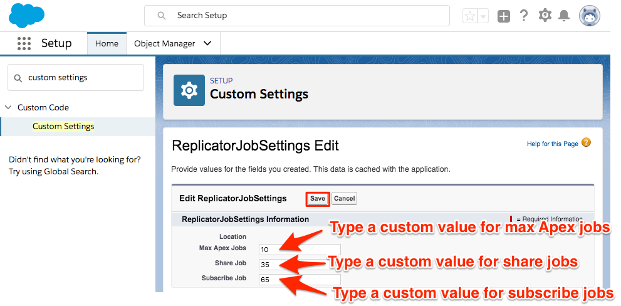Click the Quick Find box containing custom settings
621x306 pixels.
pos(76,78)
